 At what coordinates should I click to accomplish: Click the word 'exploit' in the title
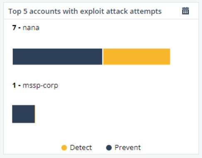pos(92,12)
